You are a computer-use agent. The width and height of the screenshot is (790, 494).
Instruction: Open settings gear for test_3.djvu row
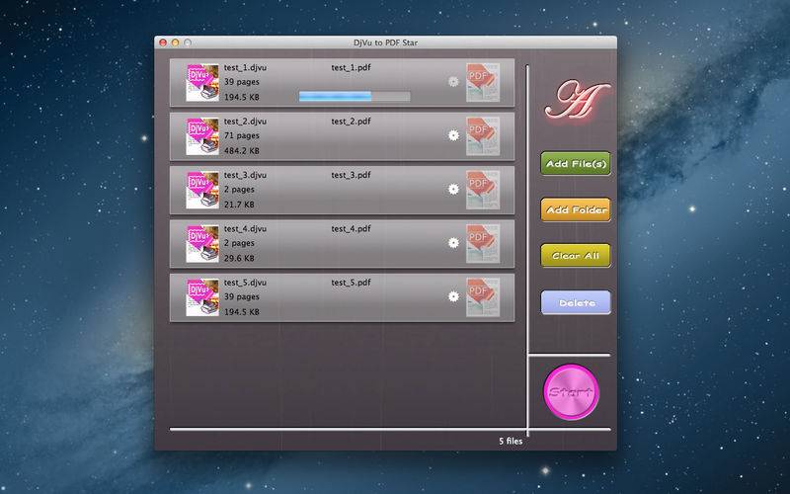(453, 189)
